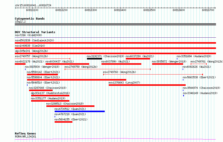Open nsv6030437 (Wu2021) label
The width and height of the screenshot is (223, 142).
click(60, 61)
